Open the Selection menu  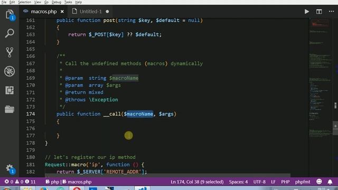pos(24,2)
